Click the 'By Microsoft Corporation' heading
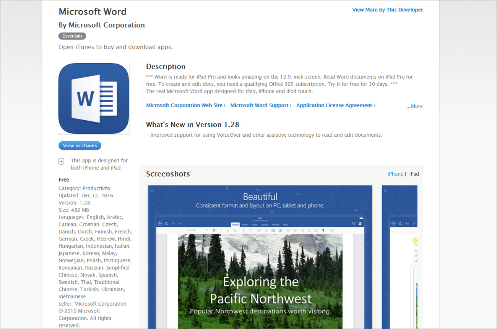Image resolution: width=497 pixels, height=329 pixels. (102, 25)
